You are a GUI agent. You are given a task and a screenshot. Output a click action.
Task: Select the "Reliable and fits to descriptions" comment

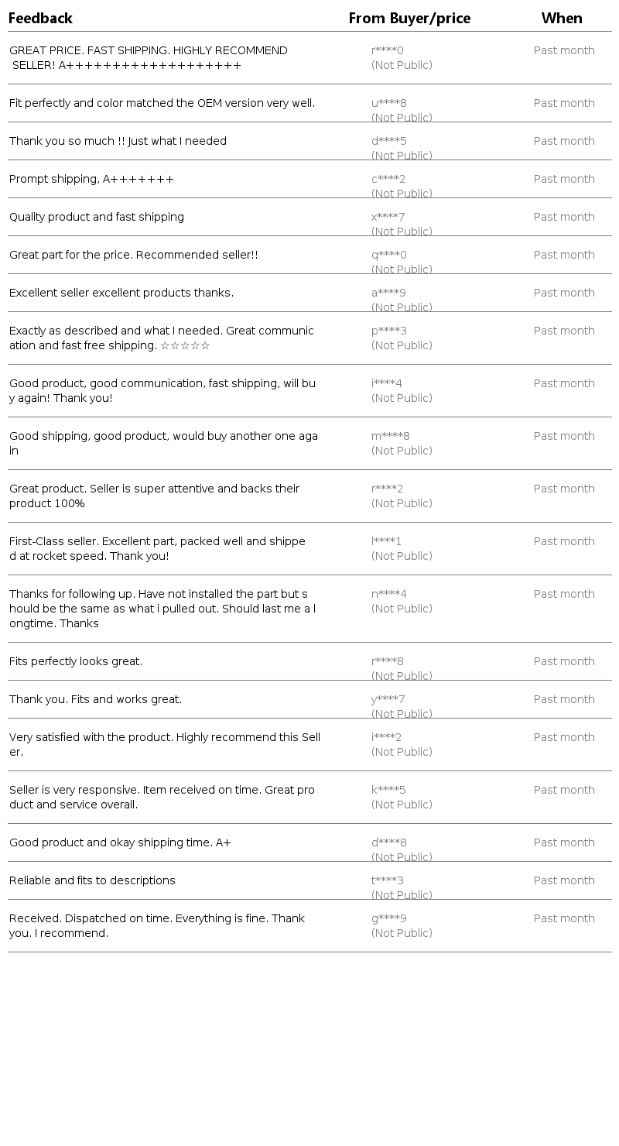92,880
